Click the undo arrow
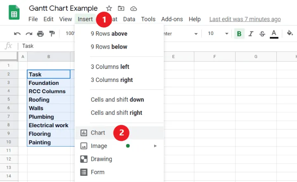 17,34
